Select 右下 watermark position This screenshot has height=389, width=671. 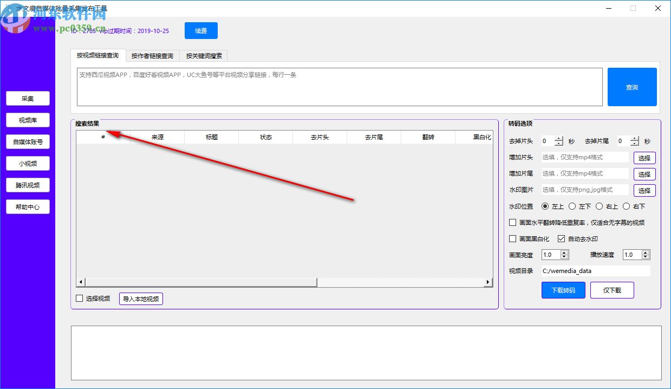[627, 206]
